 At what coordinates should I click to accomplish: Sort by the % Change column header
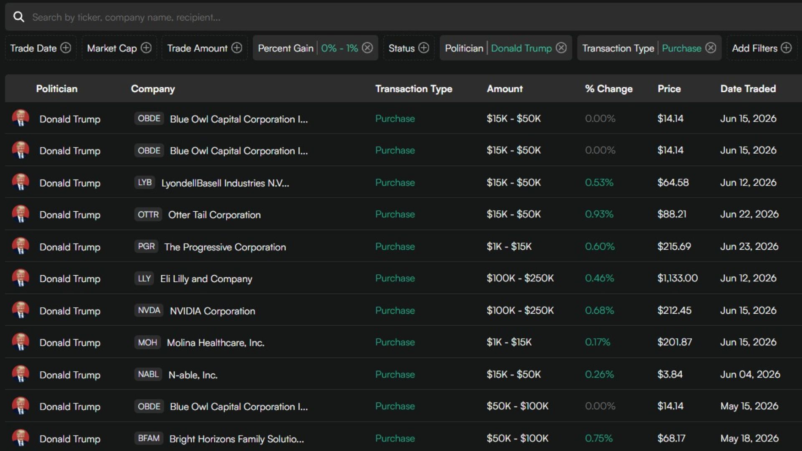coord(609,89)
